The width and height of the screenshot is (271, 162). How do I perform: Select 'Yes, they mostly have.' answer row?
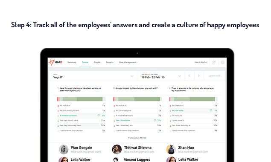[x=81, y=120]
